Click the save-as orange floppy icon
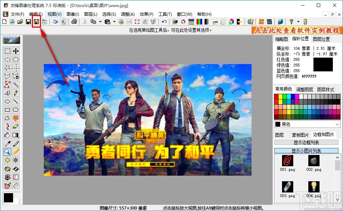Image resolution: width=343 pixels, height=211 pixels. pos(36,22)
